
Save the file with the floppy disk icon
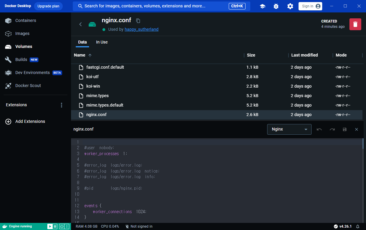click(x=344, y=129)
